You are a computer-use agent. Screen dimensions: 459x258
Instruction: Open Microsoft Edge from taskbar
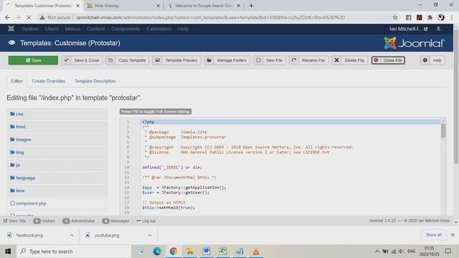[157, 252]
